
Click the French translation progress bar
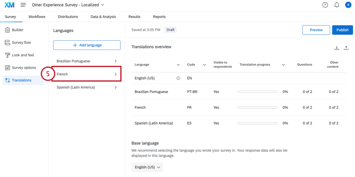257,107
